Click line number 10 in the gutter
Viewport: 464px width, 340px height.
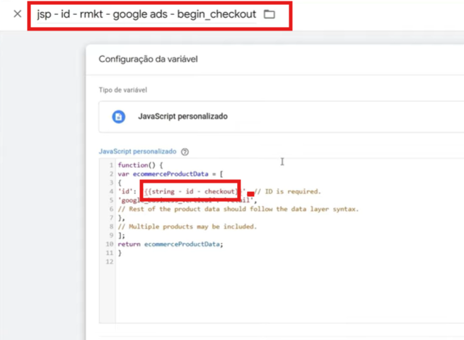point(110,244)
